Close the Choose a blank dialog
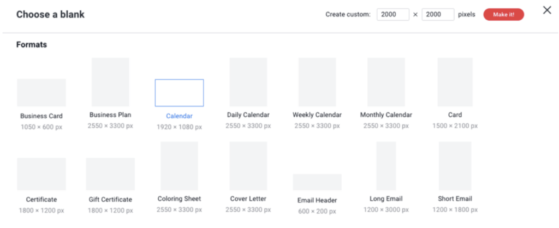 547,10
